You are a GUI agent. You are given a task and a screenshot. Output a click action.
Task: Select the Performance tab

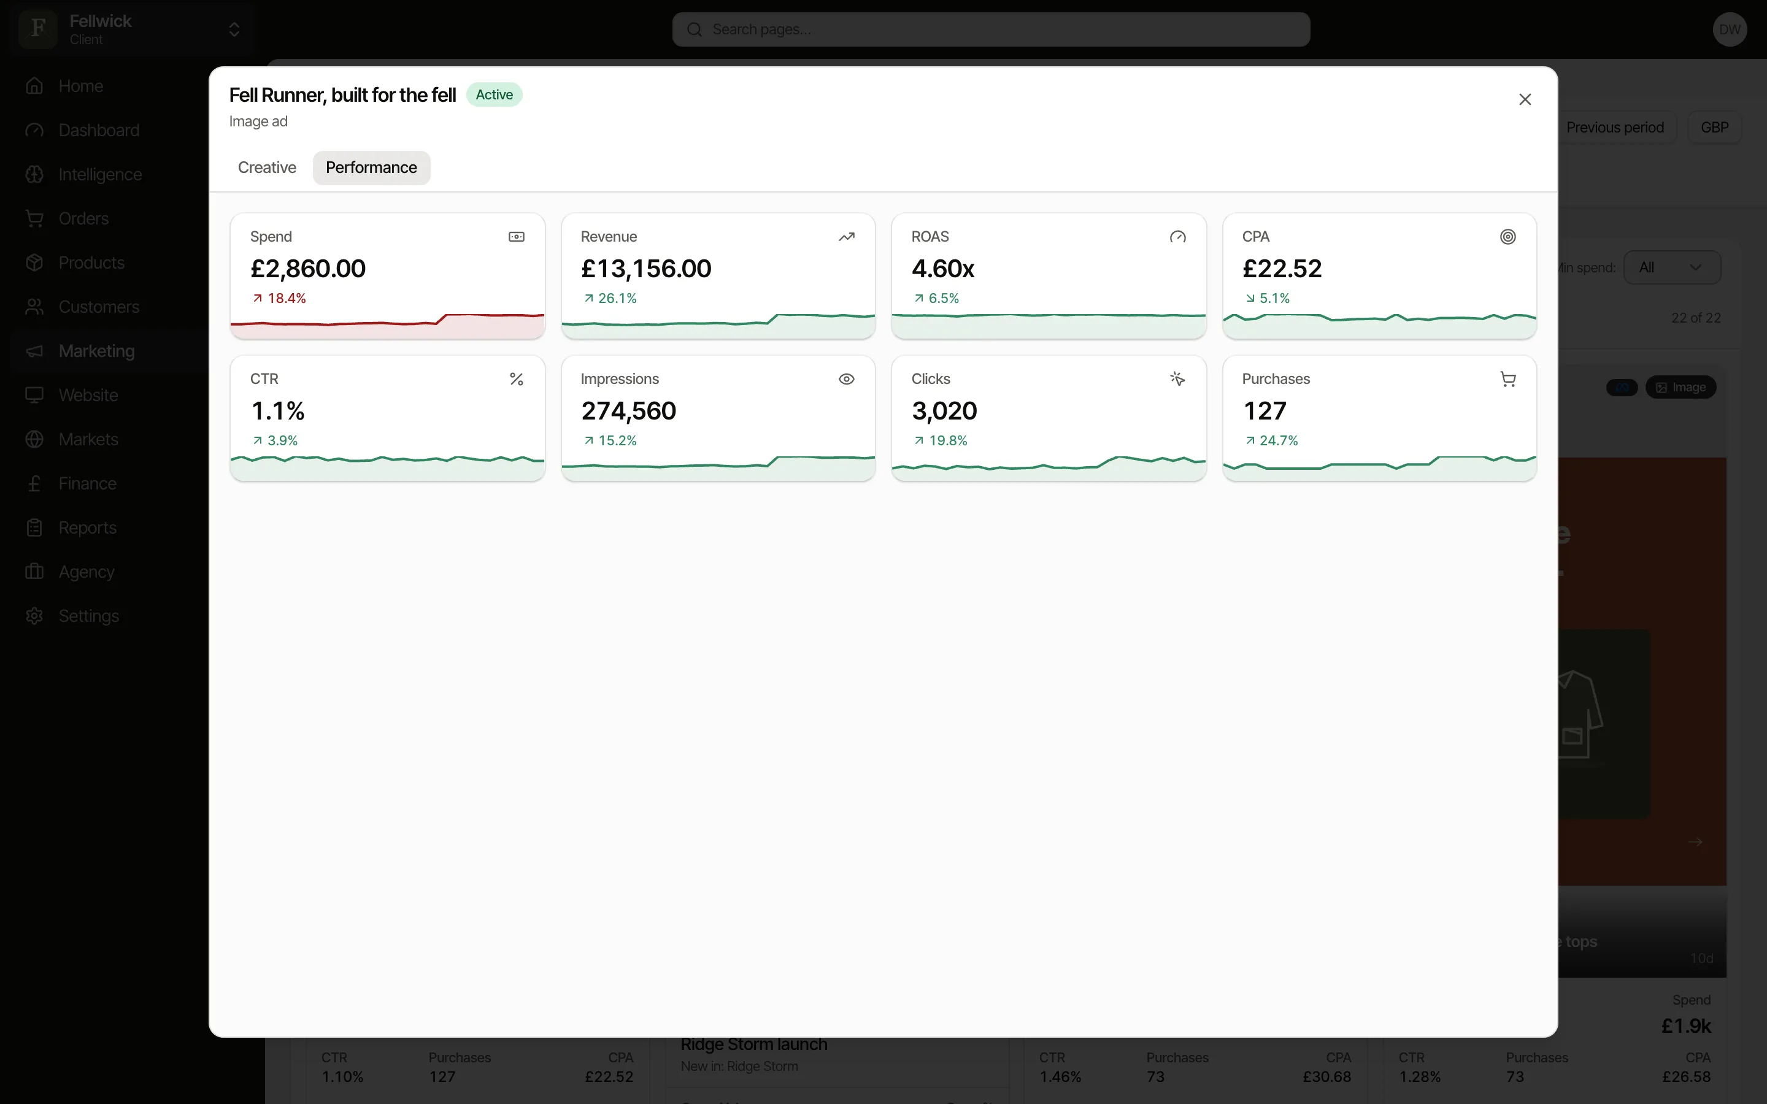pos(371,168)
